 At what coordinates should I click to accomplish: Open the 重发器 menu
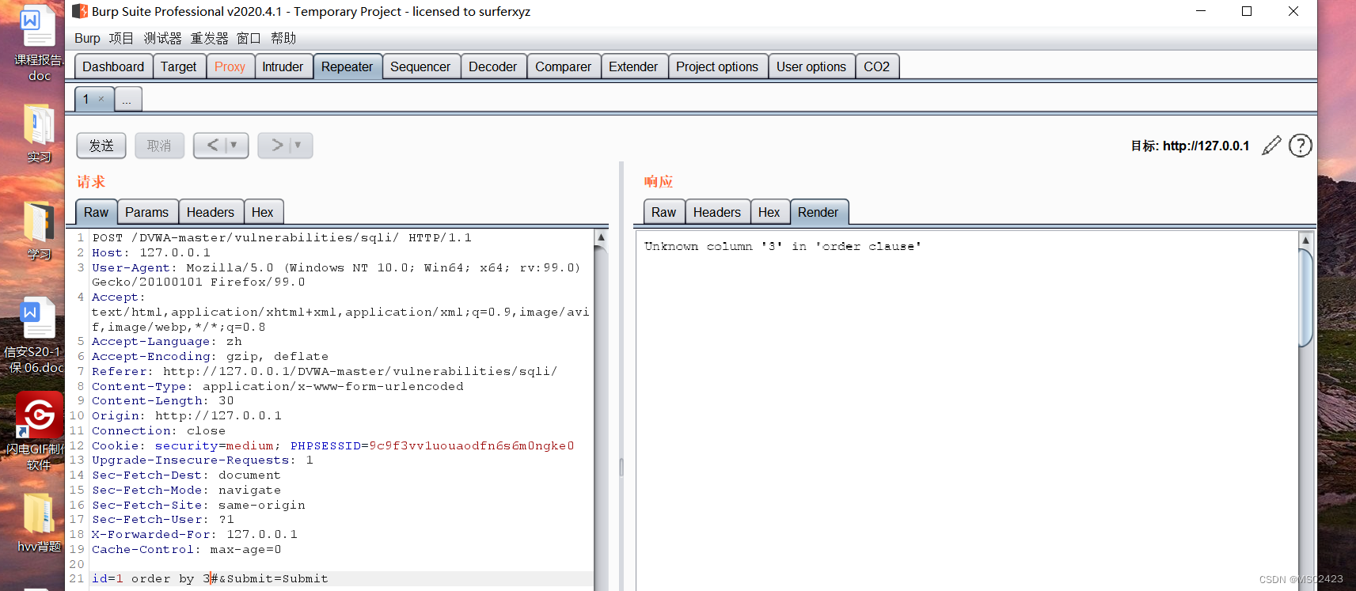coord(209,38)
